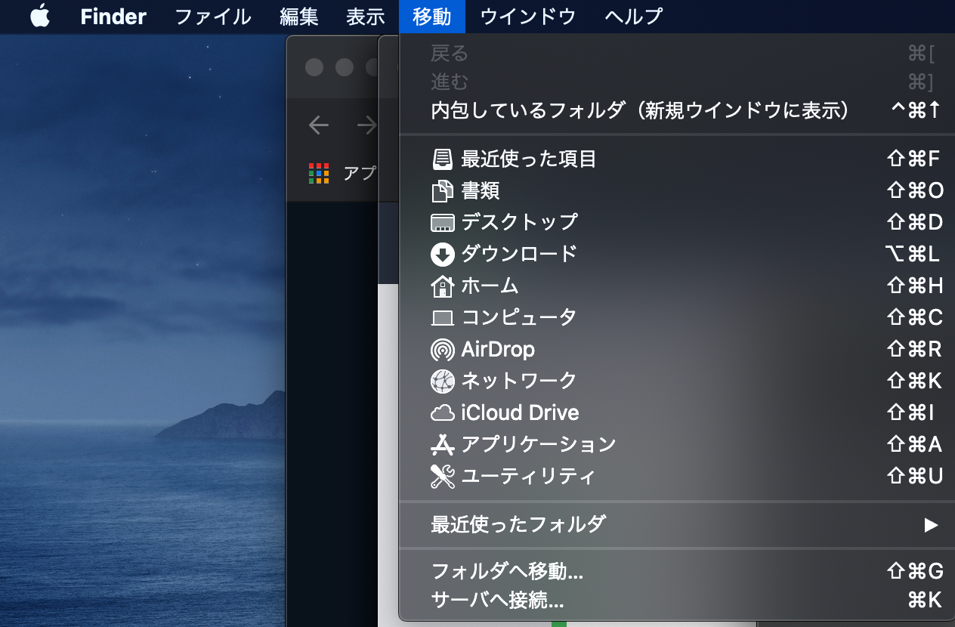The height and width of the screenshot is (627, 955).
Task: Choose アプリケーション from the menu
Action: pyautogui.click(x=677, y=445)
